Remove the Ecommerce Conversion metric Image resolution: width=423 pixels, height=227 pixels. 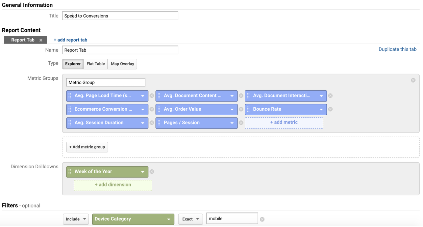(x=151, y=109)
